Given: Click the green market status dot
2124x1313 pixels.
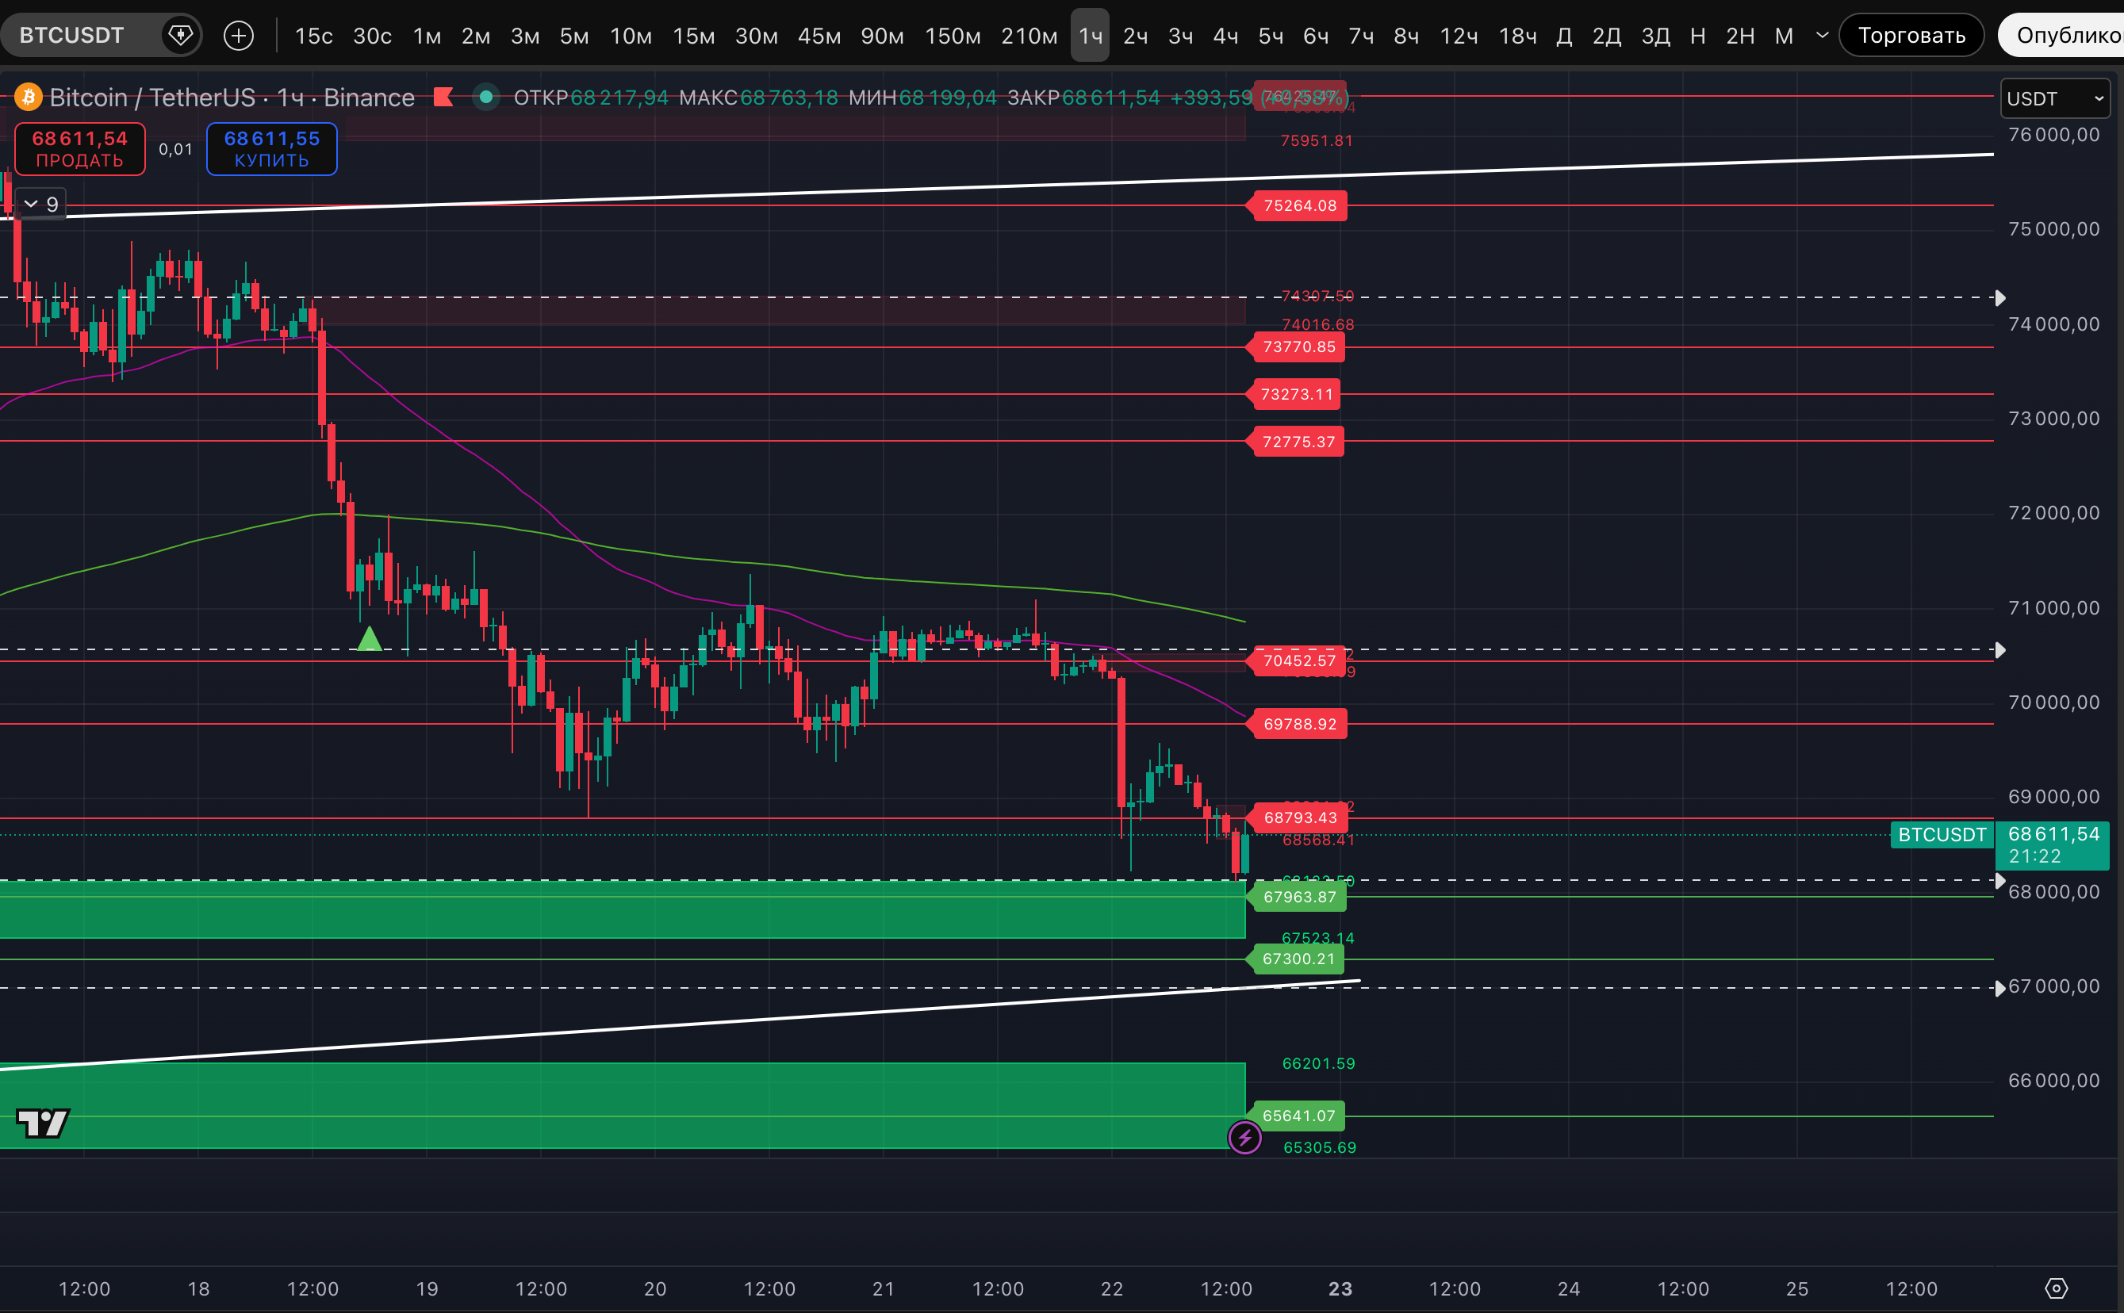Looking at the screenshot, I should (x=486, y=97).
